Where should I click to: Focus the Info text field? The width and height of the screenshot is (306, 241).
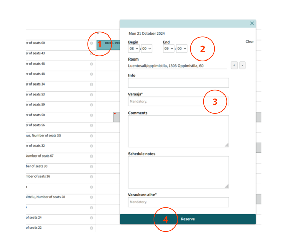[x=178, y=83]
